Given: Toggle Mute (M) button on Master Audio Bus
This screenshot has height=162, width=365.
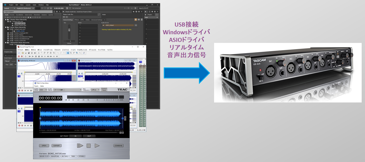Looking at the screenshot, I should [x=64, y=17].
